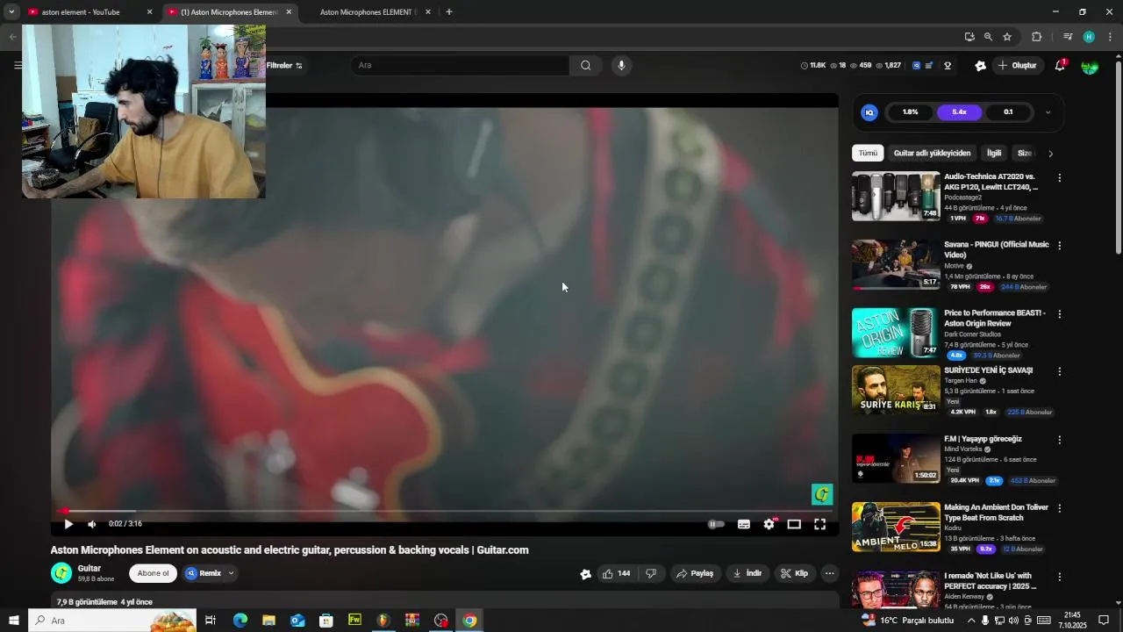1123x632 pixels.
Task: Select the İlgili filter chip
Action: [x=994, y=153]
